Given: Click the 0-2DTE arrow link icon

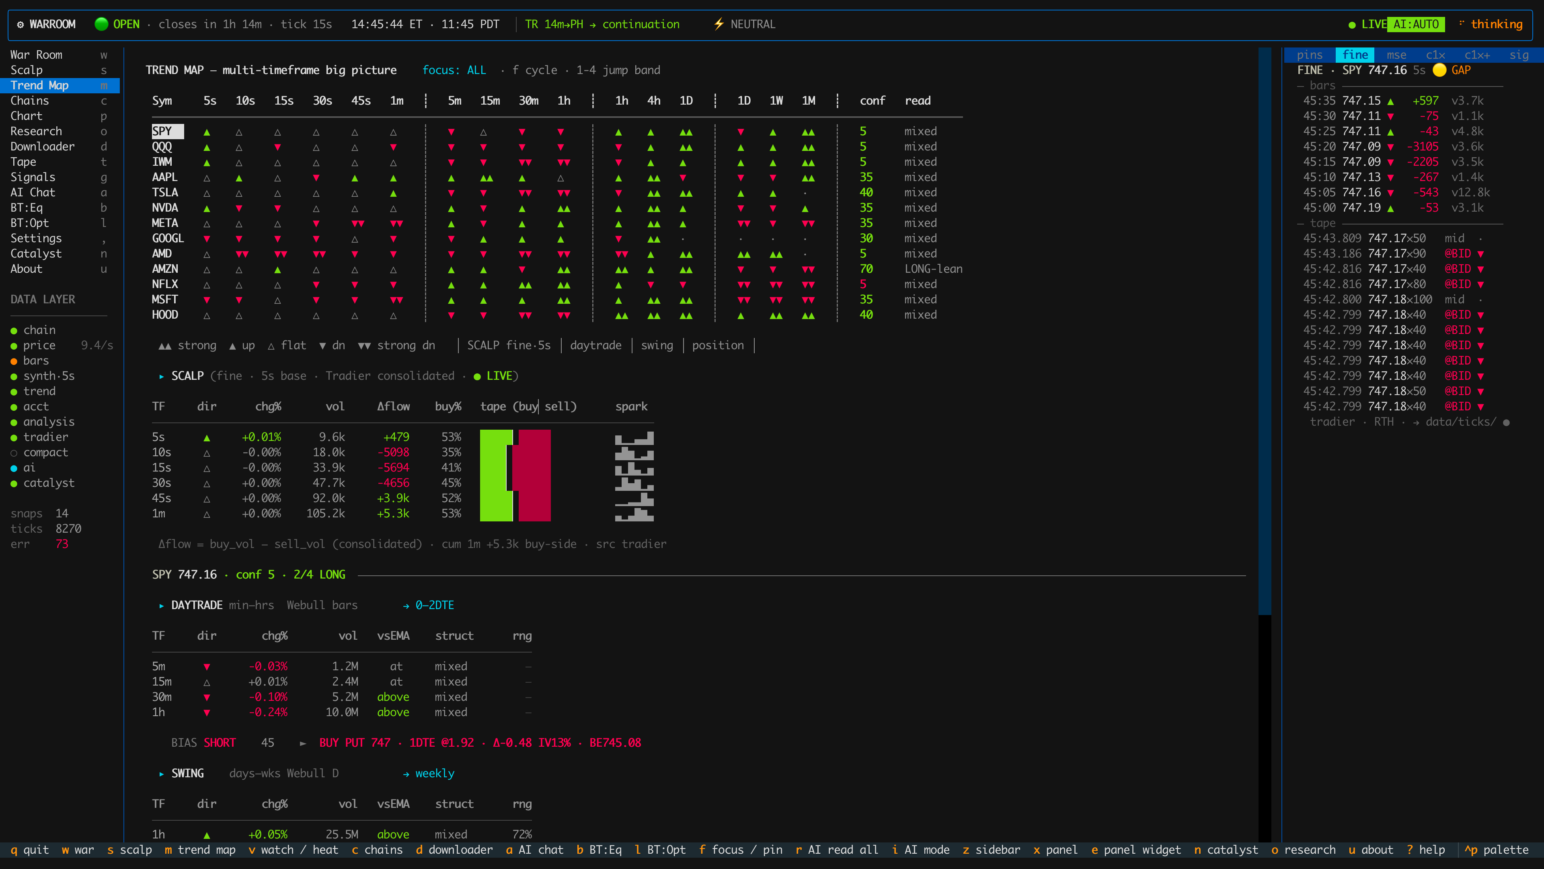Looking at the screenshot, I should click(406, 606).
